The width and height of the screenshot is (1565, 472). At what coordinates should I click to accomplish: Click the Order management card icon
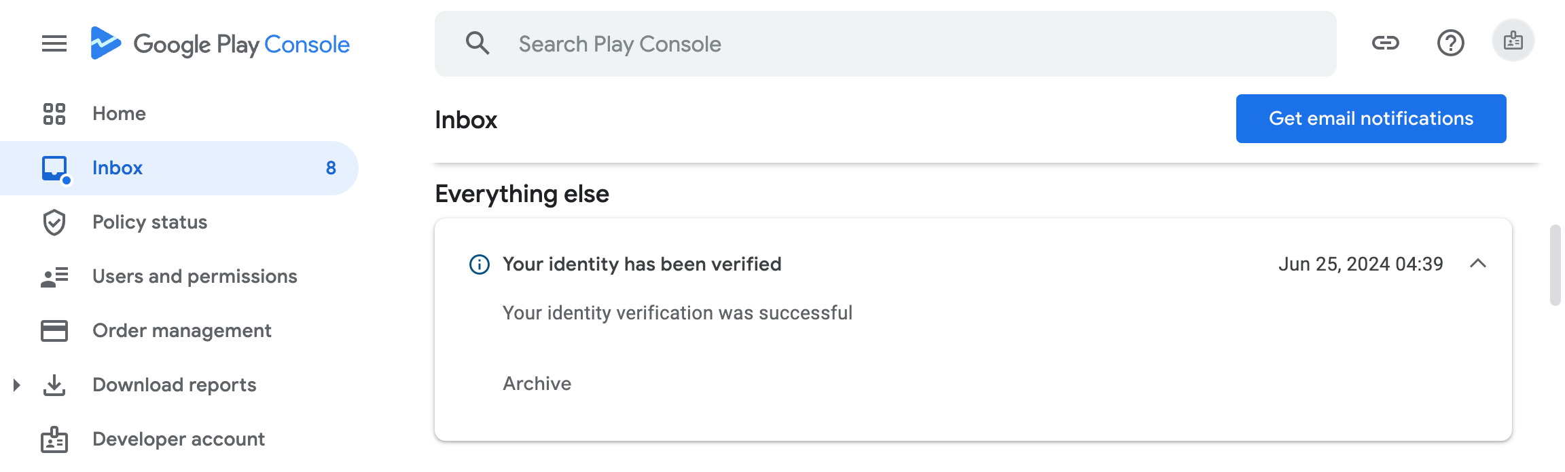click(54, 330)
